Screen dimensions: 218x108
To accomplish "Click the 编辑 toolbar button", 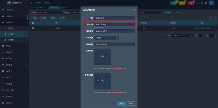I will click(43, 18).
